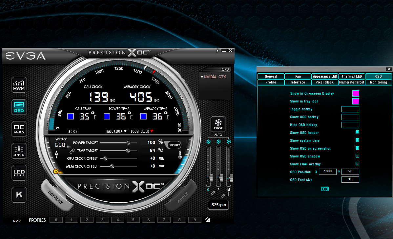Disable Show system time checkbox
The height and width of the screenshot is (239, 393).
coord(358,140)
